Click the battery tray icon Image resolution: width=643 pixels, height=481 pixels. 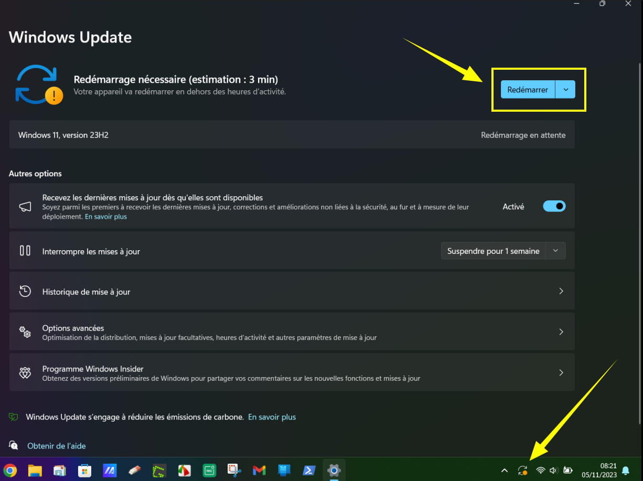568,471
